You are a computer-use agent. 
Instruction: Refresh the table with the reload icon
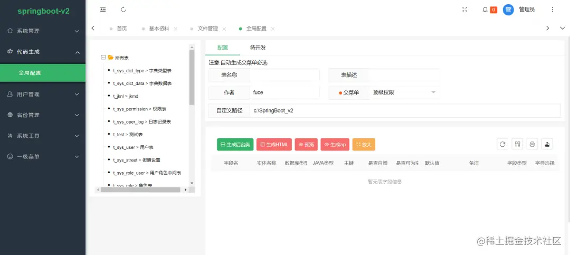point(502,144)
